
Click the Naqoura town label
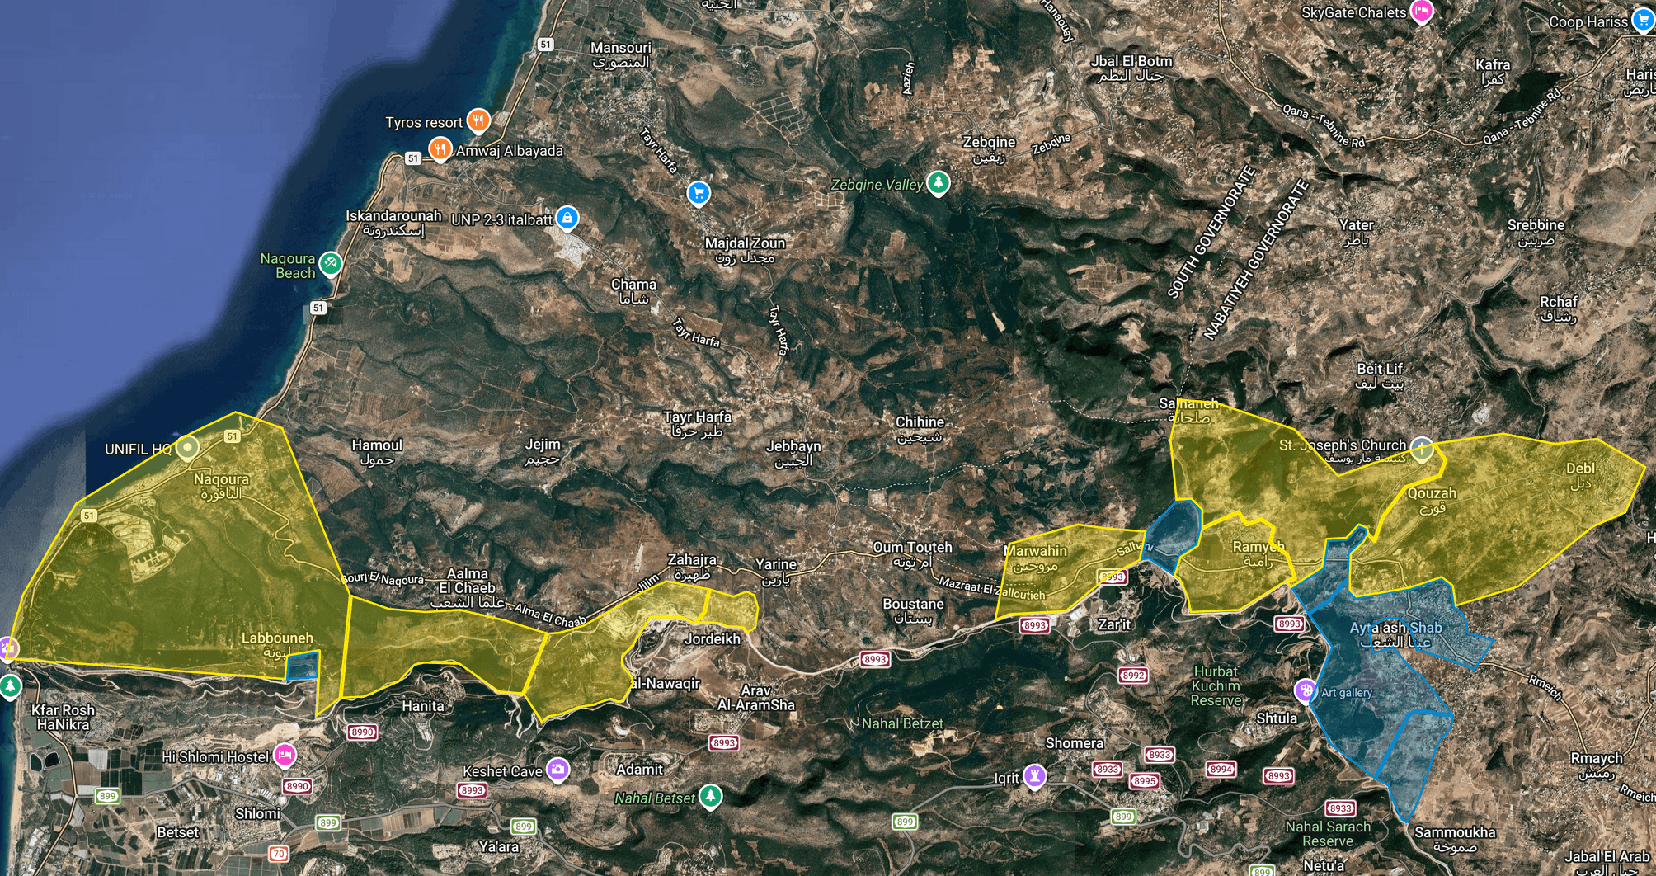point(221,486)
